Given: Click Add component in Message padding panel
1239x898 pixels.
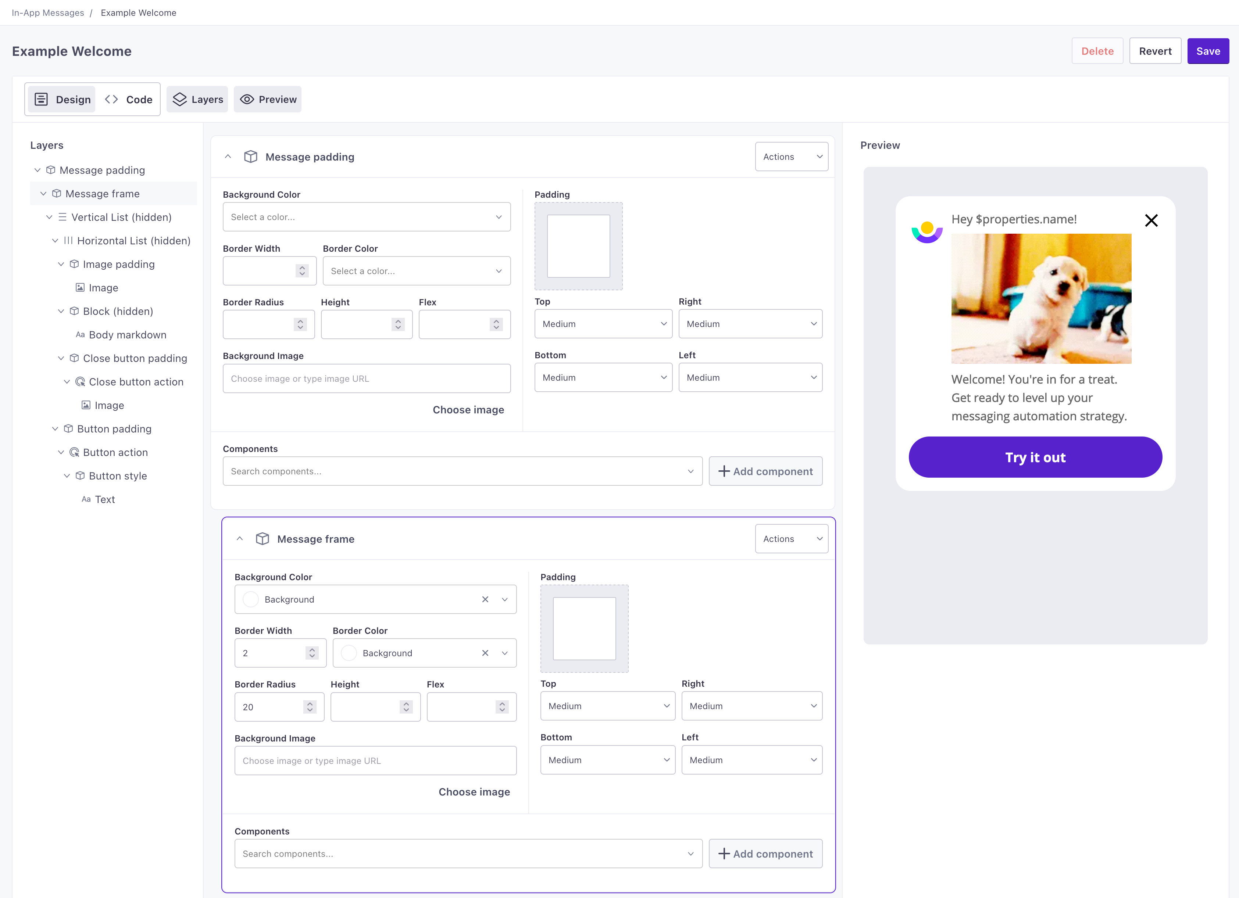Looking at the screenshot, I should pos(765,471).
